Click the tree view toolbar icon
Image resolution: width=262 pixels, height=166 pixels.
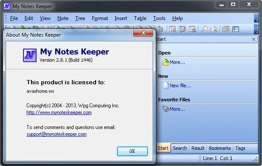[x=161, y=29]
